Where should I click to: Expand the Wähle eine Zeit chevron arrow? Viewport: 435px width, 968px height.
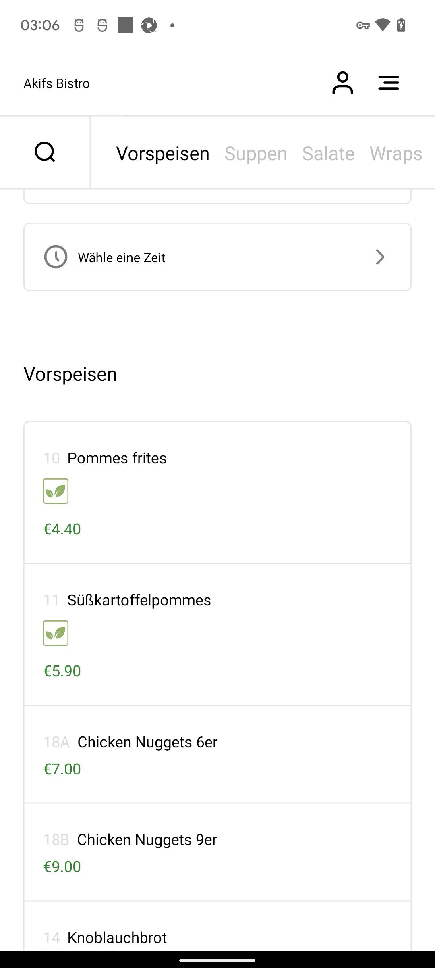click(x=380, y=257)
